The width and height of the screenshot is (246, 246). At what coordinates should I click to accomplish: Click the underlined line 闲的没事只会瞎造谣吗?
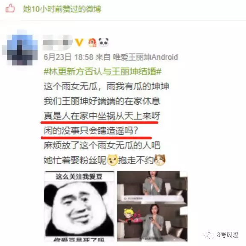point(91,130)
